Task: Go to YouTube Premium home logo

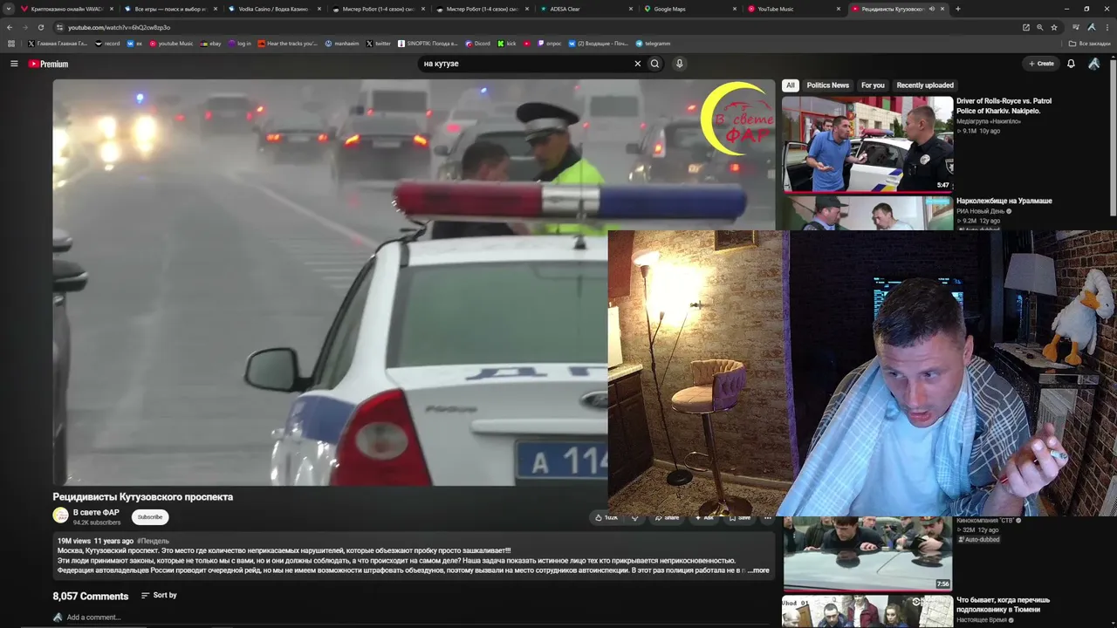Action: point(48,64)
